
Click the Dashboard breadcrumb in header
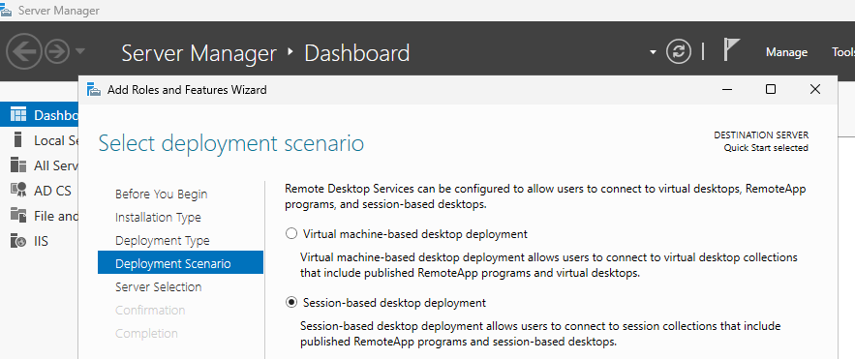coord(356,53)
